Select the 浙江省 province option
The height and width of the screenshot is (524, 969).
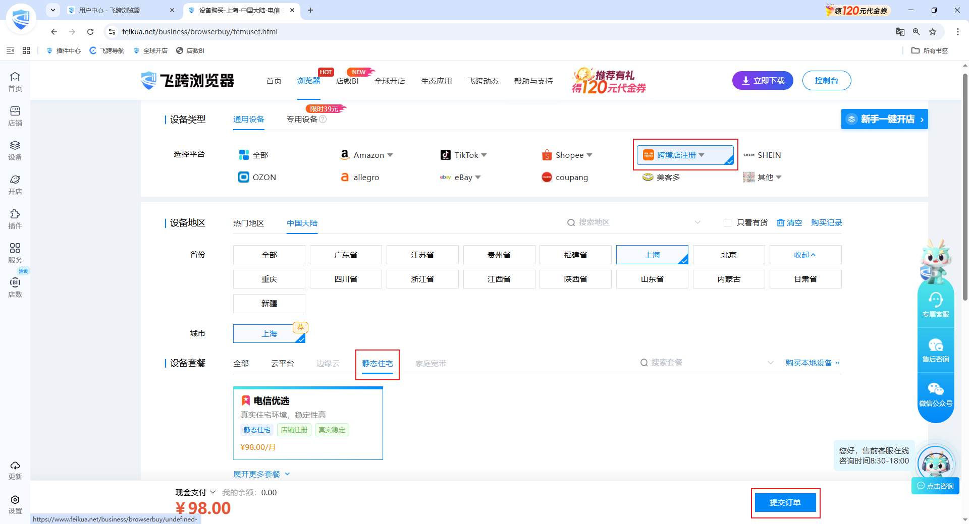[422, 279]
